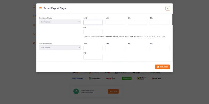Screen dimensions: 209x104
Task: Focus the 0% field for Gestiunea 1
Action: [x=93, y=32]
